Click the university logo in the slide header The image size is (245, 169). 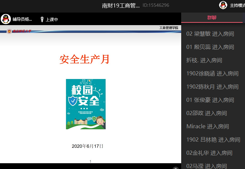click(10, 32)
